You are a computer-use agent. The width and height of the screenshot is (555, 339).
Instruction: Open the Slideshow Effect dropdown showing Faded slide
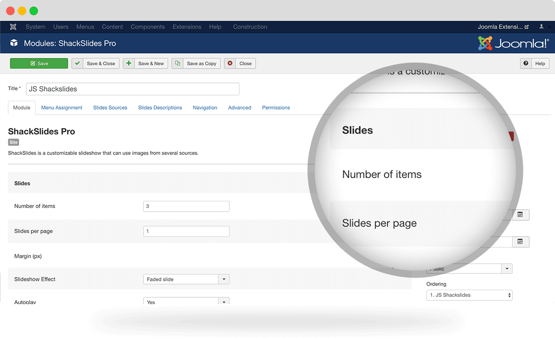coord(186,279)
